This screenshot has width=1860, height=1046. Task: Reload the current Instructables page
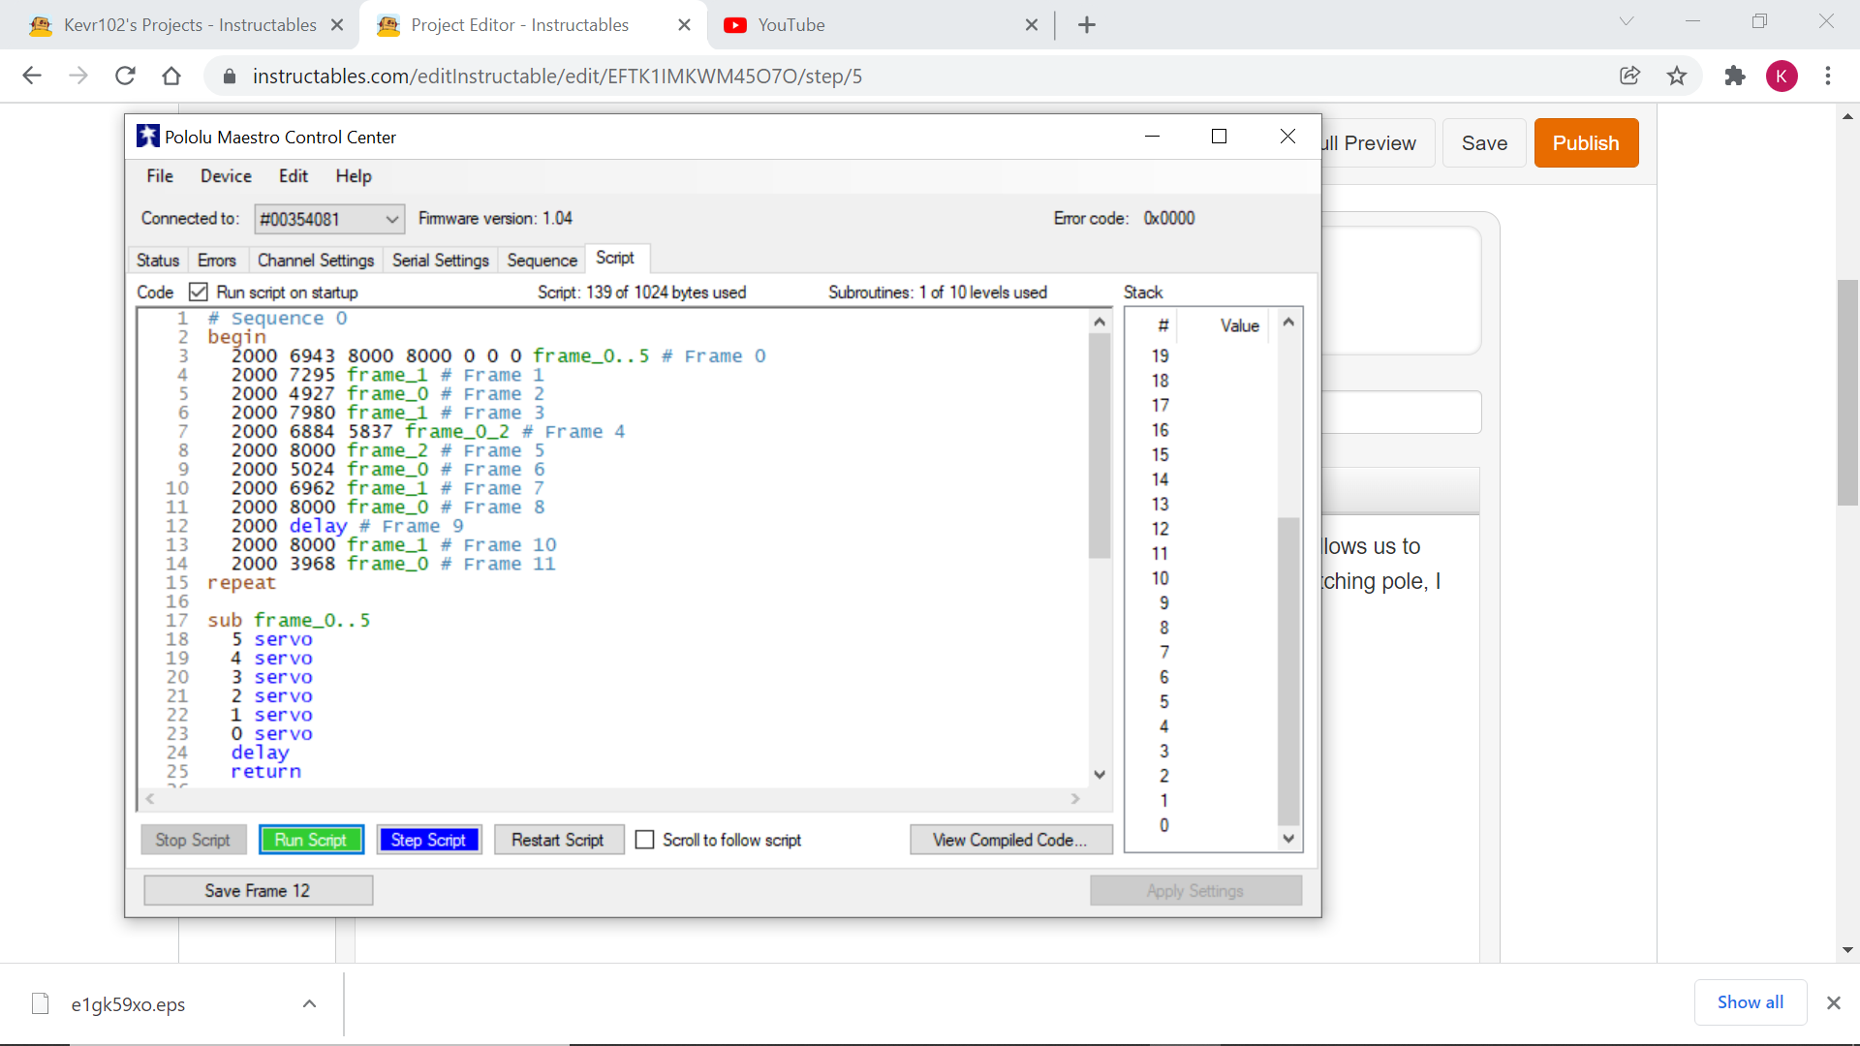point(125,76)
